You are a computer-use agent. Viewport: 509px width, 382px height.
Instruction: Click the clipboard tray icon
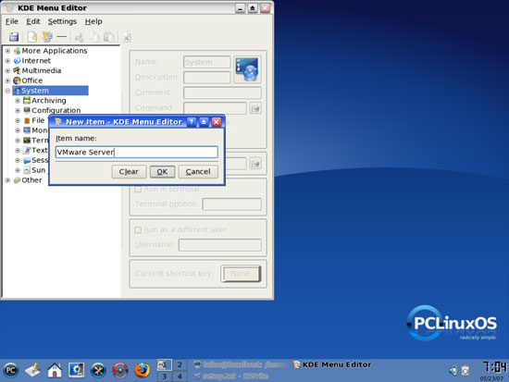[466, 370]
